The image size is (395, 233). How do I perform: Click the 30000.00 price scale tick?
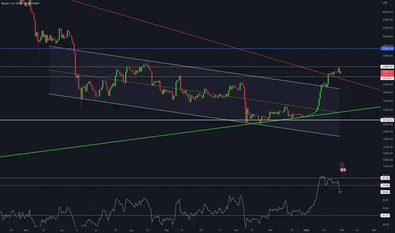(x=387, y=36)
